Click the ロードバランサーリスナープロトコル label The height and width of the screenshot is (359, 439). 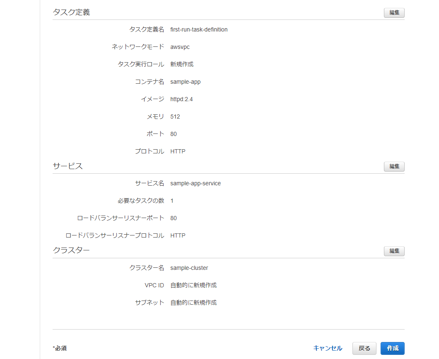115,235
